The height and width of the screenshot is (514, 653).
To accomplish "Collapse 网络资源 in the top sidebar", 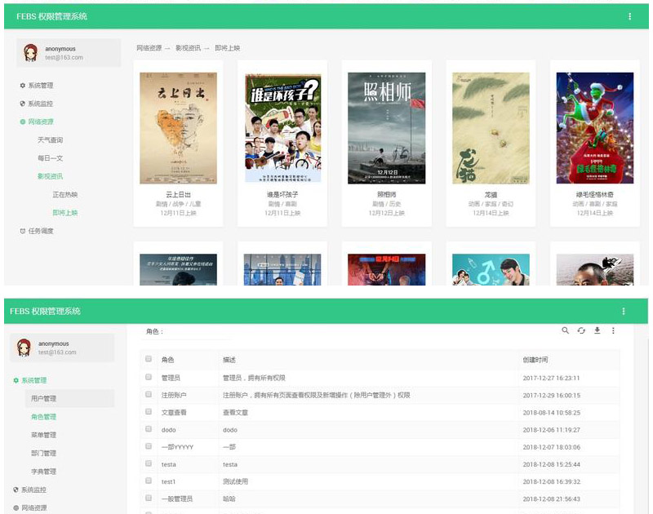I will click(40, 122).
